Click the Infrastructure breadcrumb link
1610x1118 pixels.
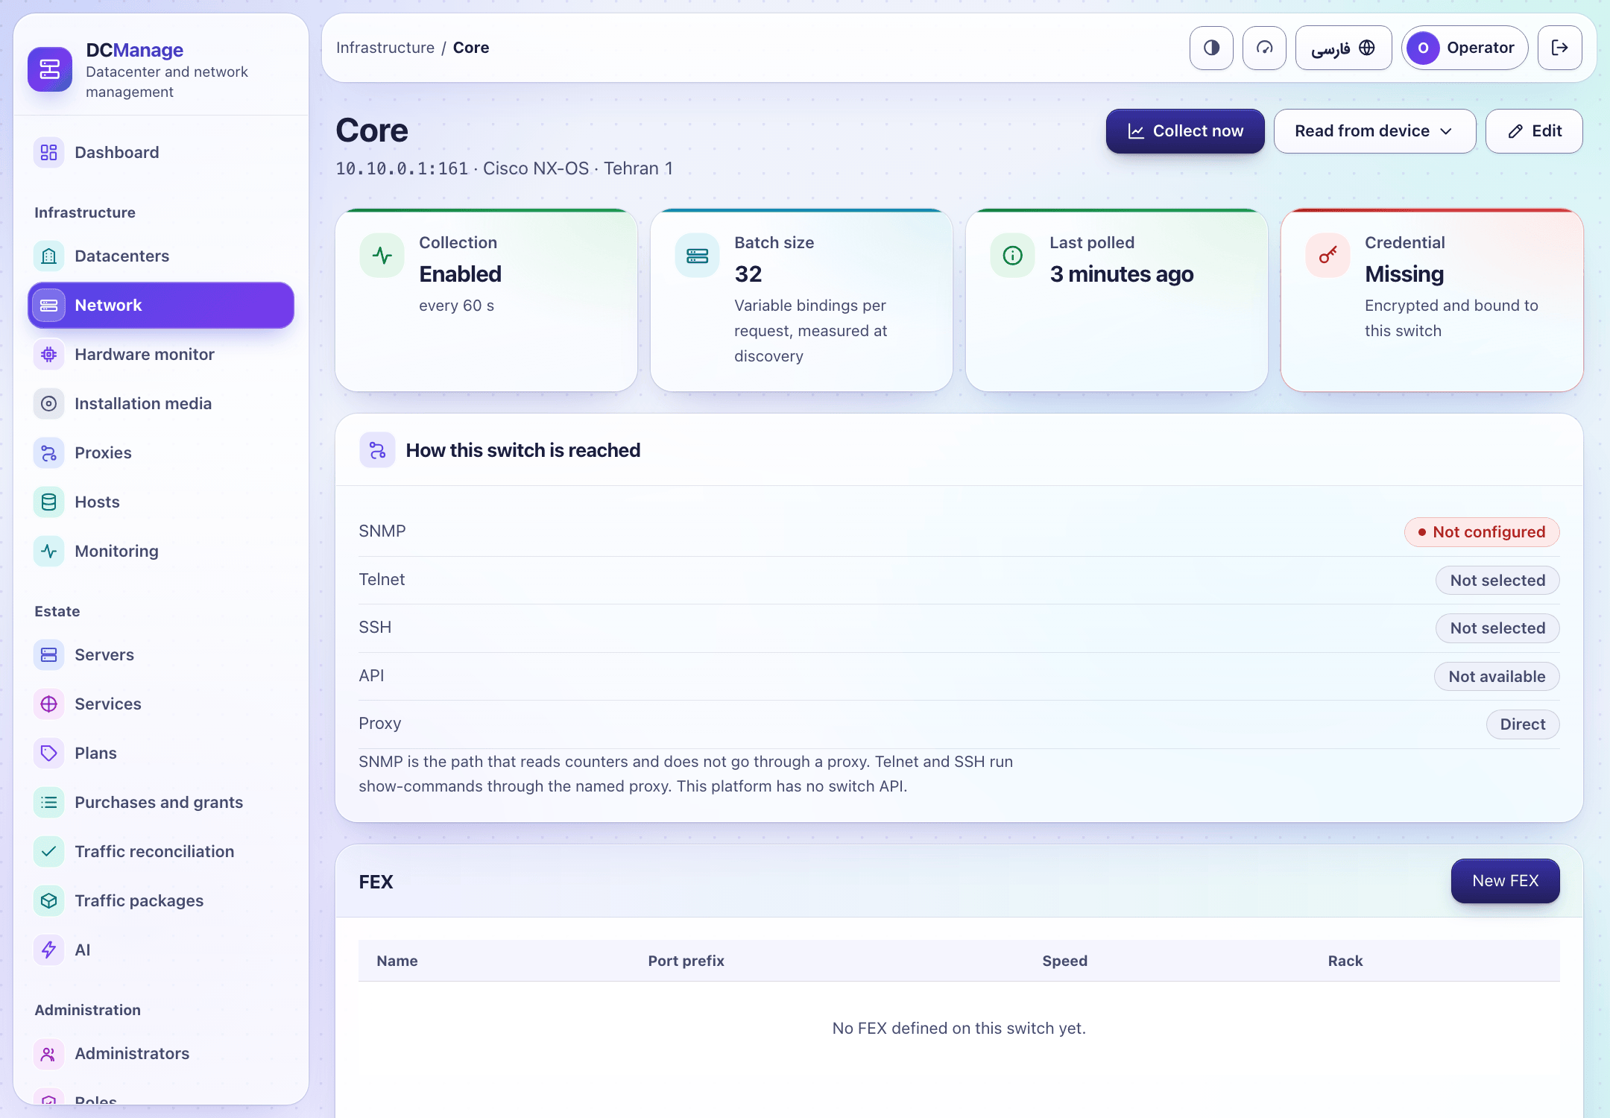(385, 48)
